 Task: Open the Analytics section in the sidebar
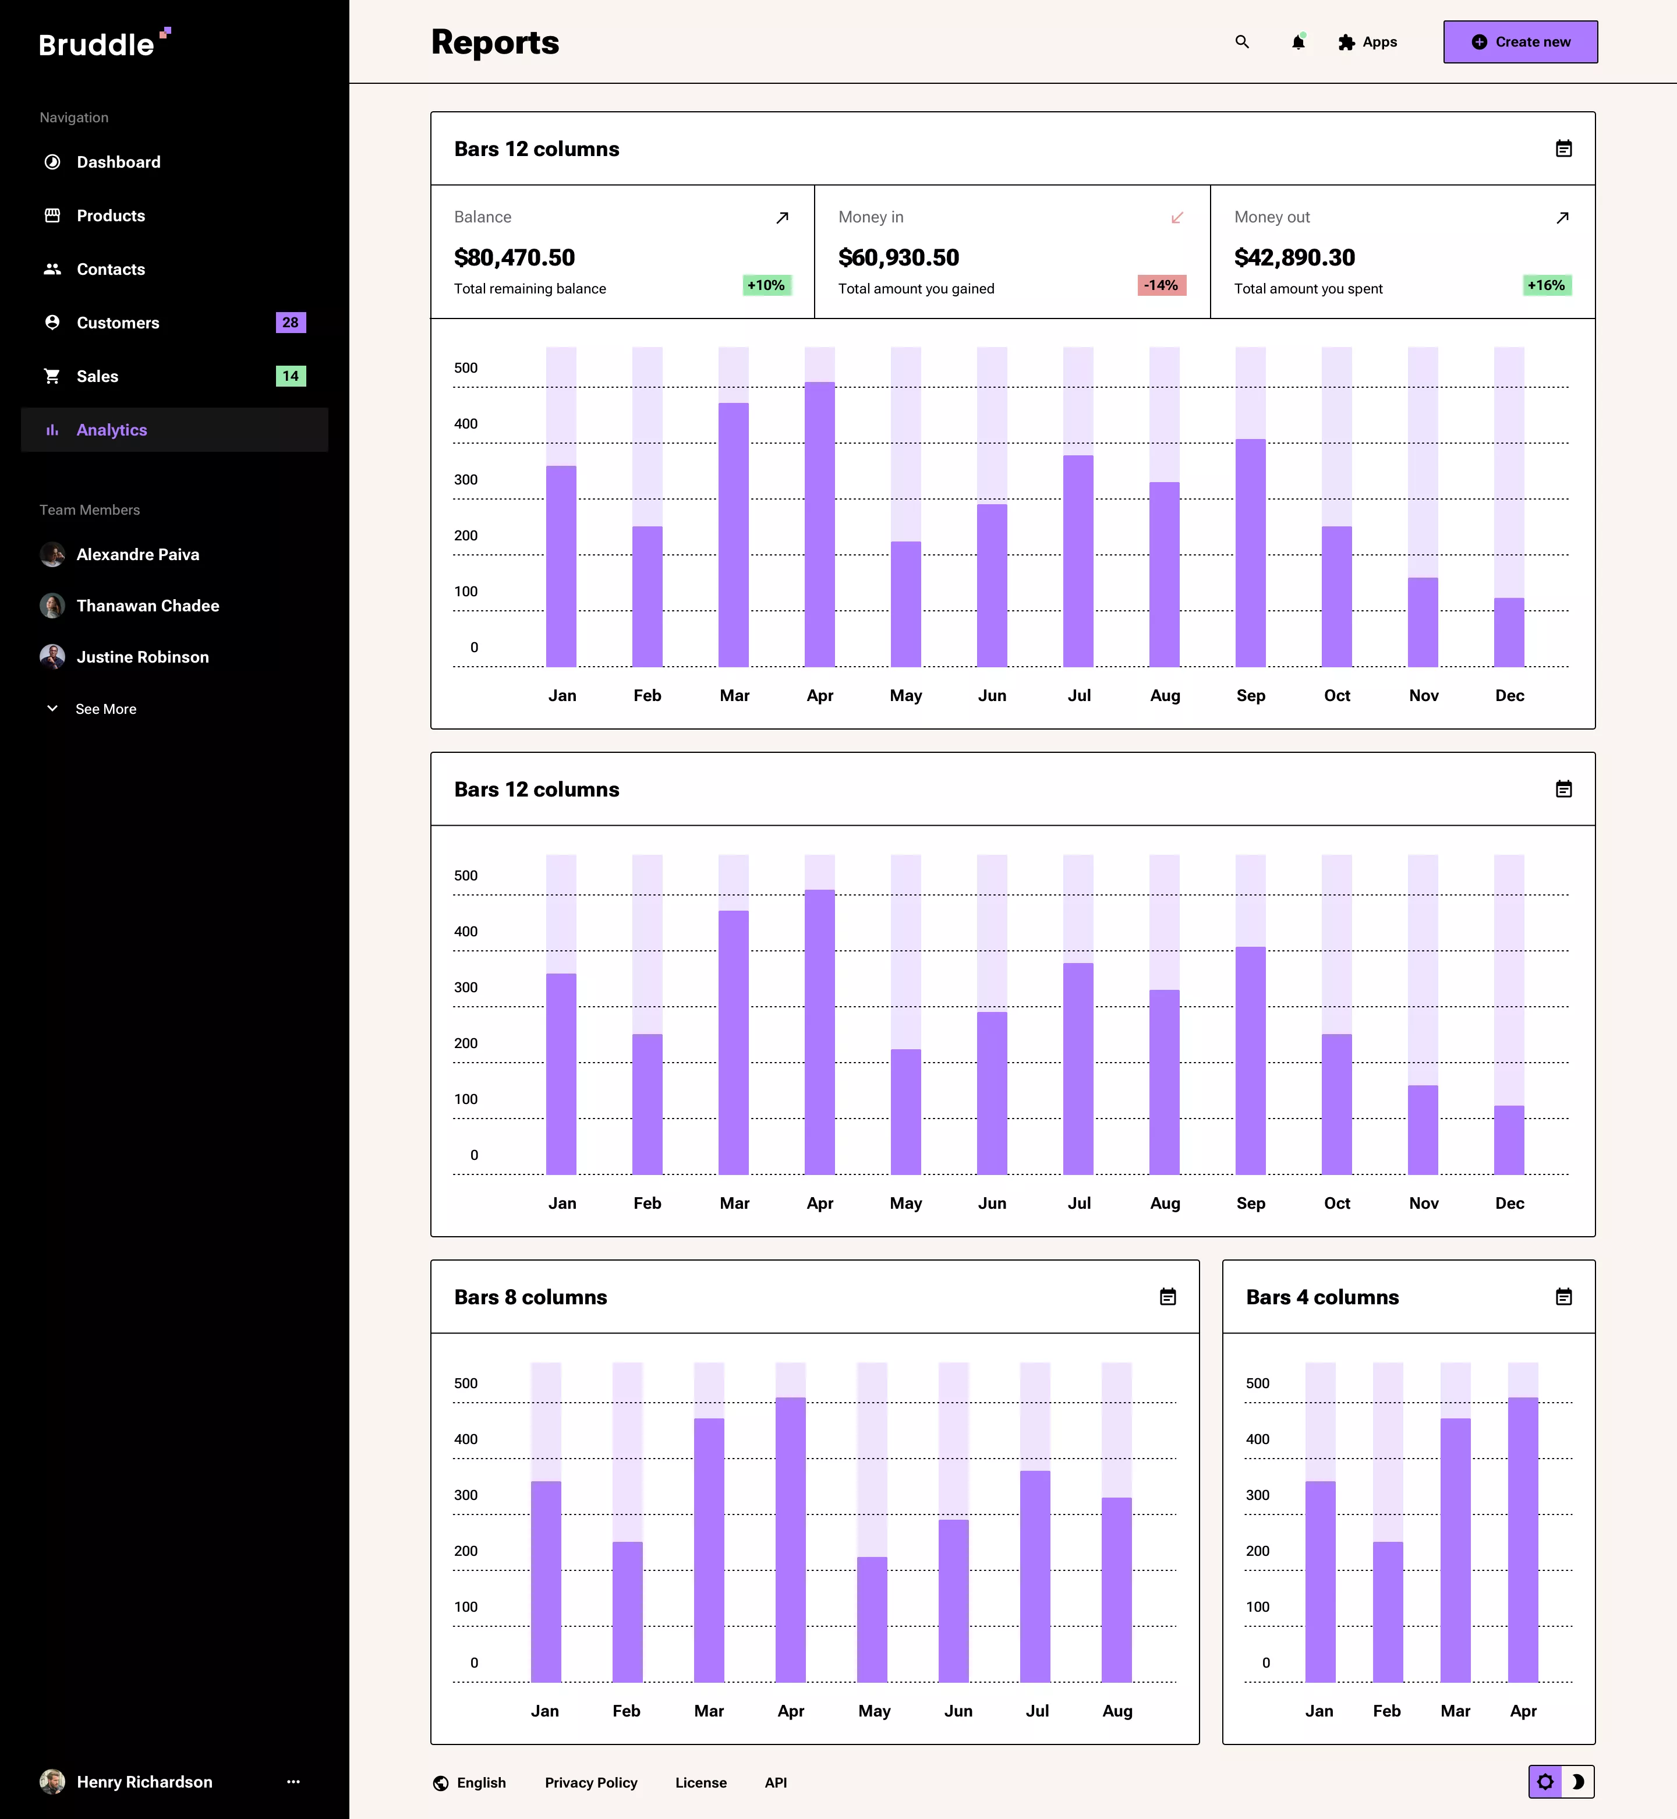point(112,429)
